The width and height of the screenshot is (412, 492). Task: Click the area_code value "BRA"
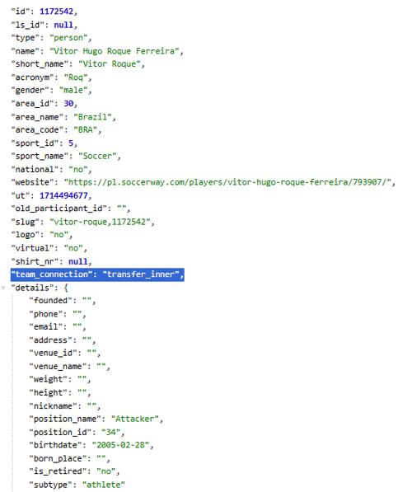[x=86, y=130]
